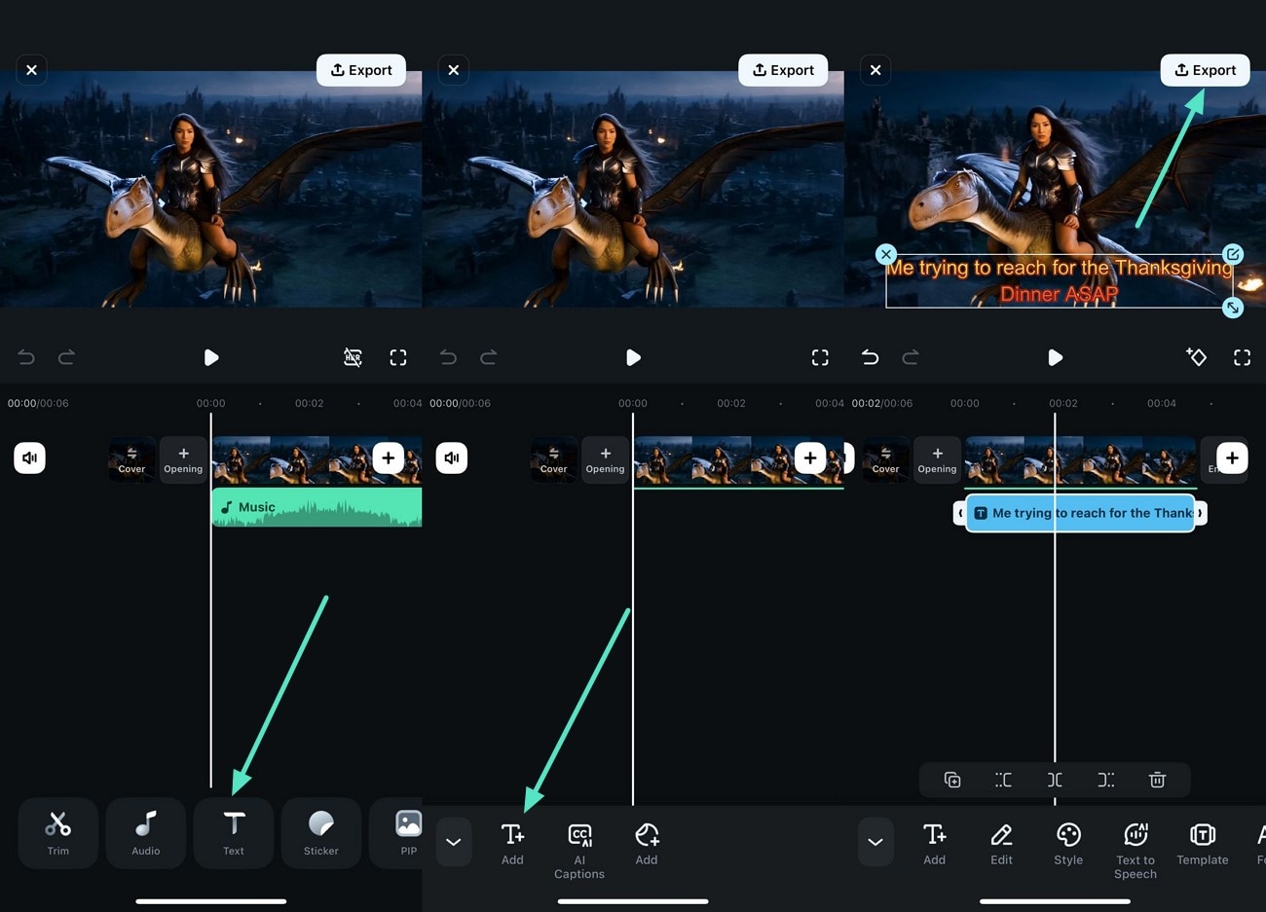1266x912 pixels.
Task: Collapse the text toolbar chevron in right screen
Action: pos(875,842)
